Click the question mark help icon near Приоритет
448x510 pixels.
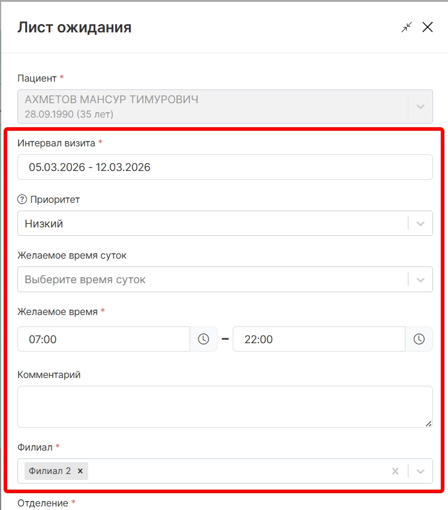click(23, 200)
